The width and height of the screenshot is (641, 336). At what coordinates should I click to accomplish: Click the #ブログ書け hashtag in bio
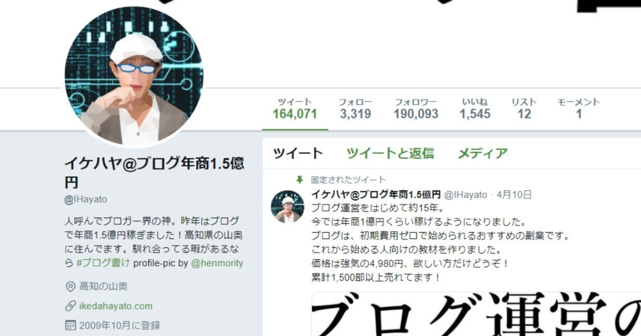pyautogui.click(x=103, y=263)
